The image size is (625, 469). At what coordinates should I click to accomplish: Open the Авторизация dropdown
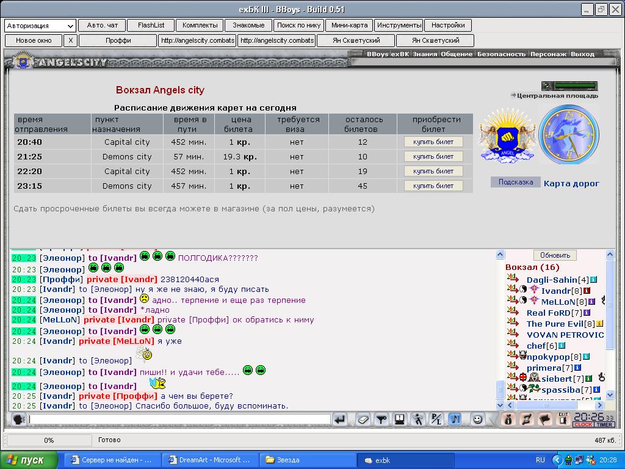click(40, 26)
